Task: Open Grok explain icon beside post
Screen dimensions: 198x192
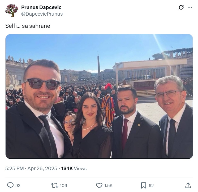Action: click(x=181, y=7)
